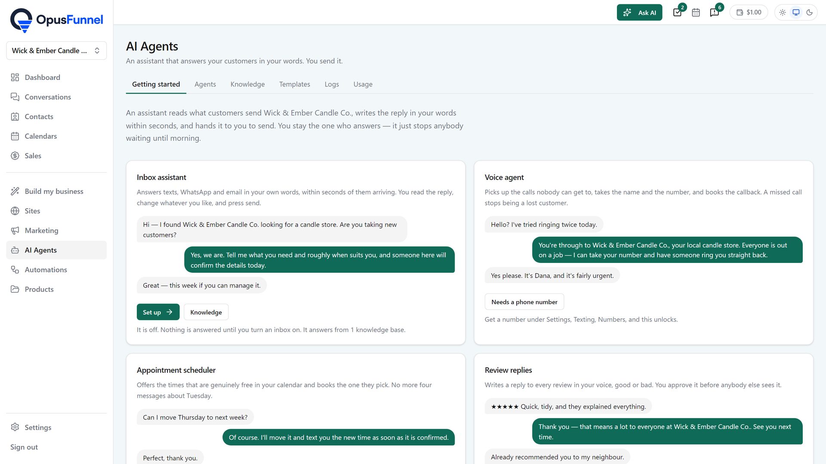Click the OpusFunnel logo
826x464 pixels.
tap(56, 20)
